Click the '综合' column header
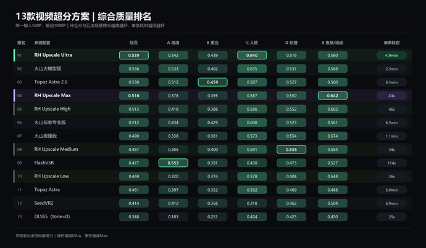Viewport: 426px width, 248px height. (134, 43)
